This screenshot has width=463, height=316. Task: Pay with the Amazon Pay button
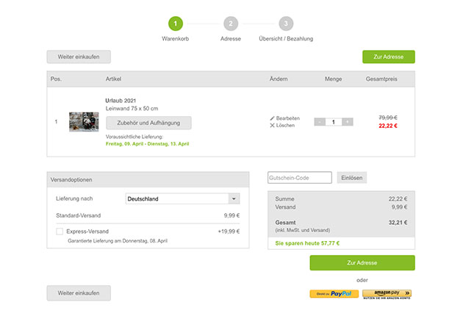pos(387,294)
